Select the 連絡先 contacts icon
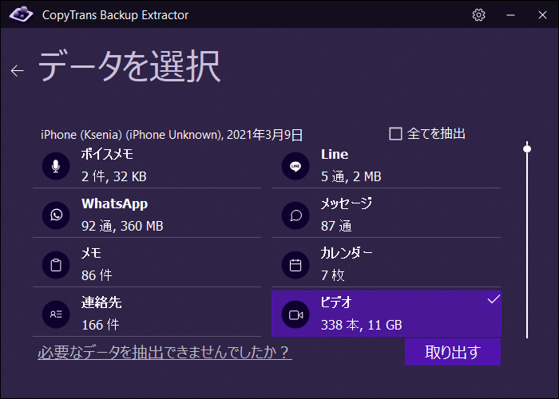The width and height of the screenshot is (559, 399). tap(56, 314)
